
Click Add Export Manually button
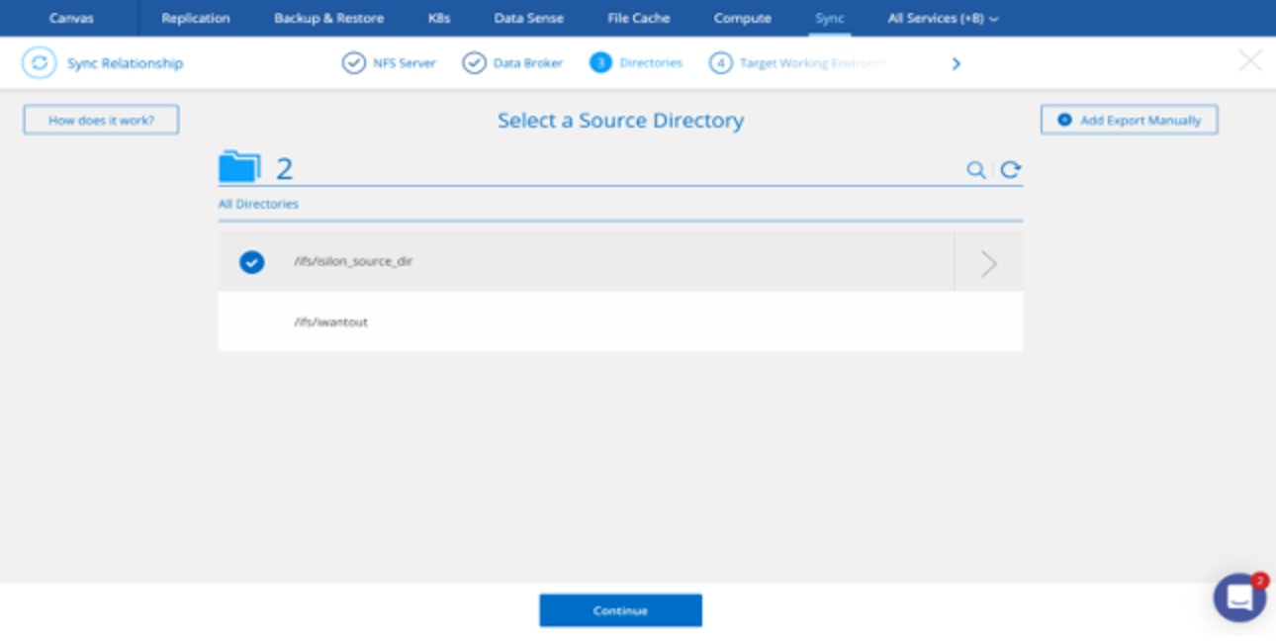(x=1129, y=121)
